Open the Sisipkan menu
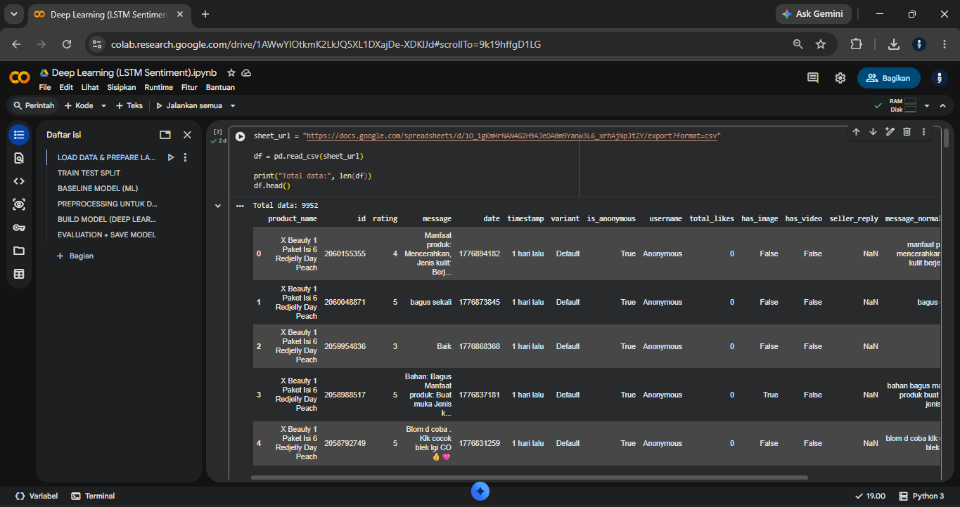 tap(122, 88)
